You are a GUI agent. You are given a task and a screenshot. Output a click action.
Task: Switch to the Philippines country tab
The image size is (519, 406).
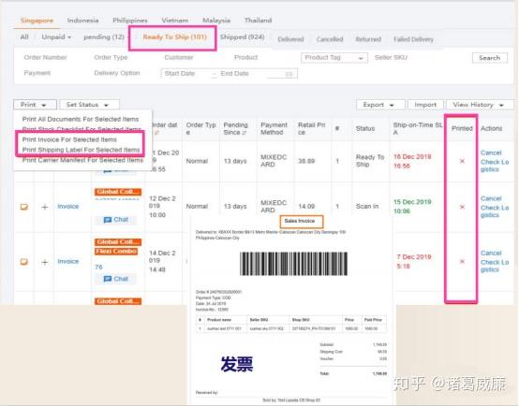[130, 21]
